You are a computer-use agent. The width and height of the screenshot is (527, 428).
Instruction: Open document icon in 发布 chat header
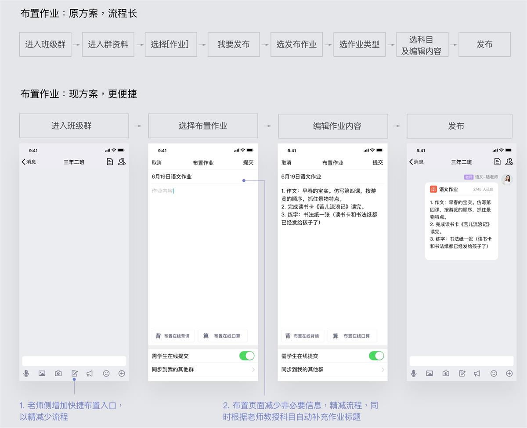[x=497, y=162]
